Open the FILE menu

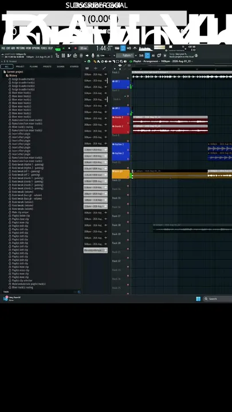tap(3, 48)
